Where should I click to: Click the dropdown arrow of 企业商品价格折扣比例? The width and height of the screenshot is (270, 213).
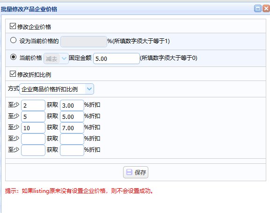pyautogui.click(x=89, y=89)
